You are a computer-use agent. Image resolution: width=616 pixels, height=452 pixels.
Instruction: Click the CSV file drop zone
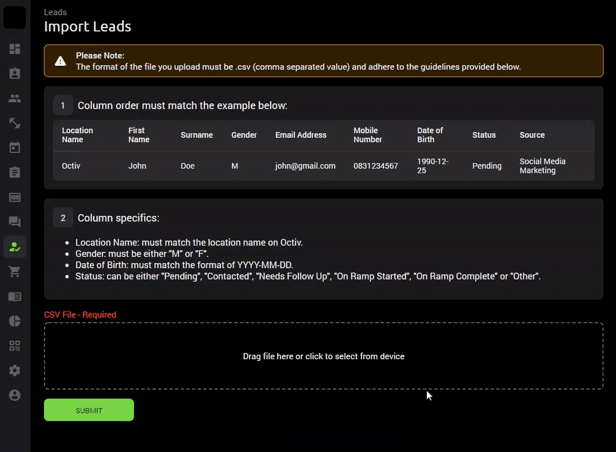(x=324, y=356)
